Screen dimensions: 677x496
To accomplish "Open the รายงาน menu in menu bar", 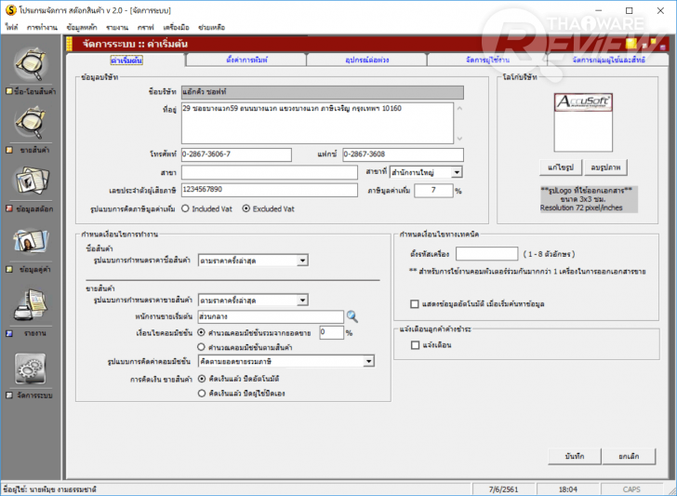I will (117, 27).
